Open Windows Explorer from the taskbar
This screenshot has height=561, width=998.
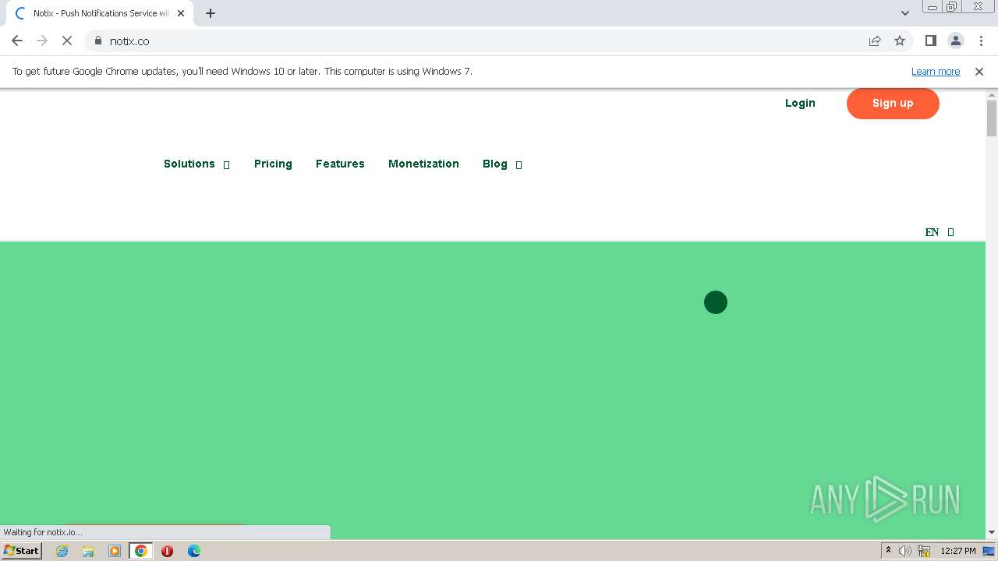point(88,551)
